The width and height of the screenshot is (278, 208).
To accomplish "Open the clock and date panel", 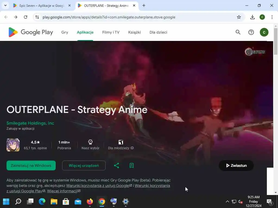I will 254,201.
